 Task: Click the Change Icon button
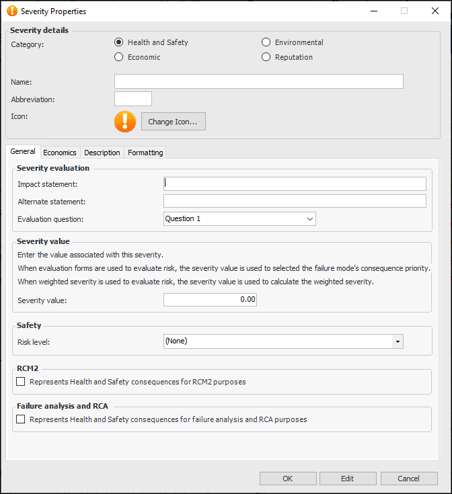[x=173, y=122]
